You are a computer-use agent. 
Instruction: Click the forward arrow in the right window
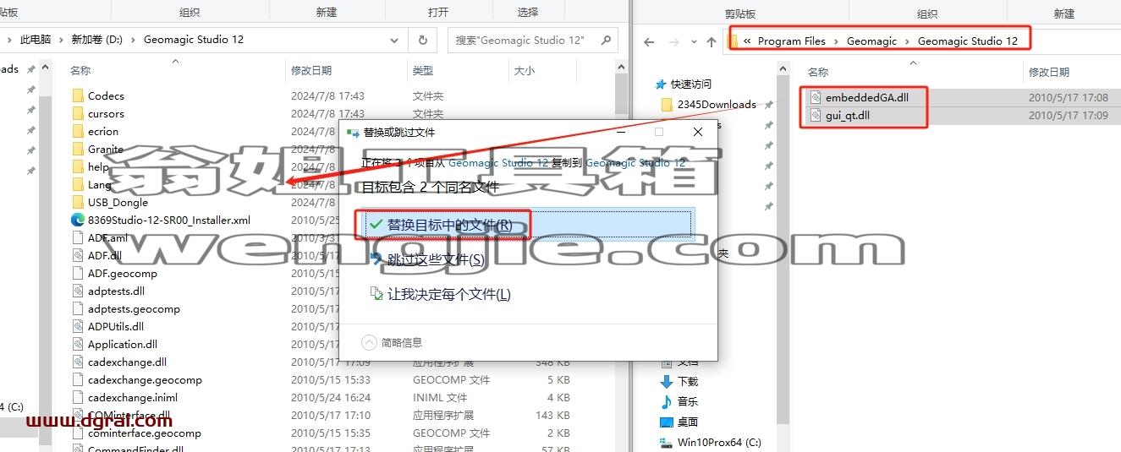point(673,41)
